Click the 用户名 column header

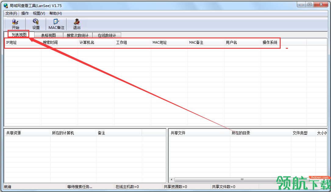click(243, 42)
